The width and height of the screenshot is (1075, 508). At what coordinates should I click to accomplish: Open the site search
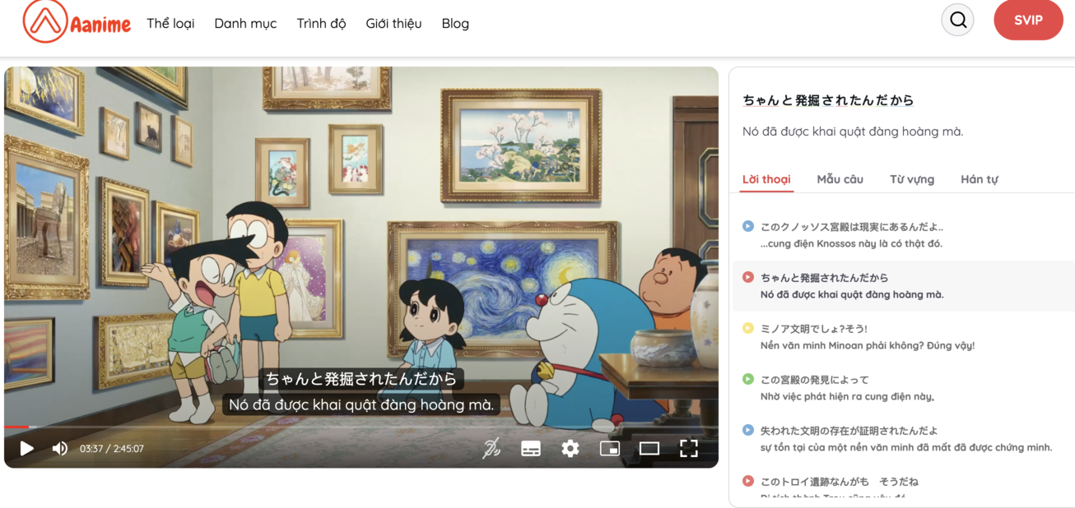[x=956, y=20]
